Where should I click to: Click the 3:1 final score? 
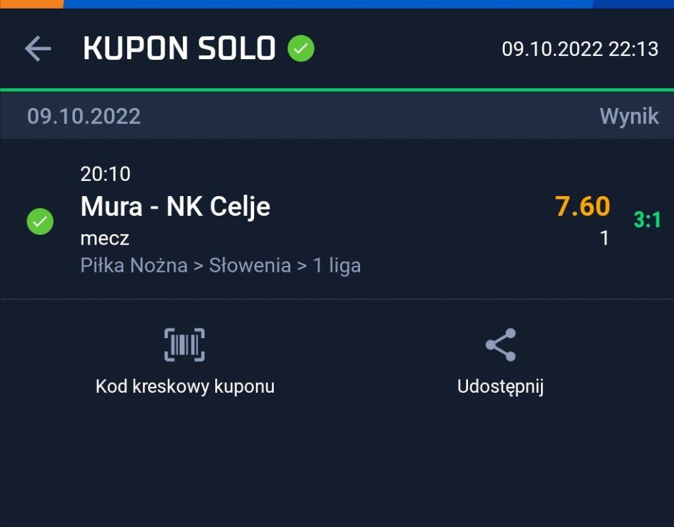point(647,220)
